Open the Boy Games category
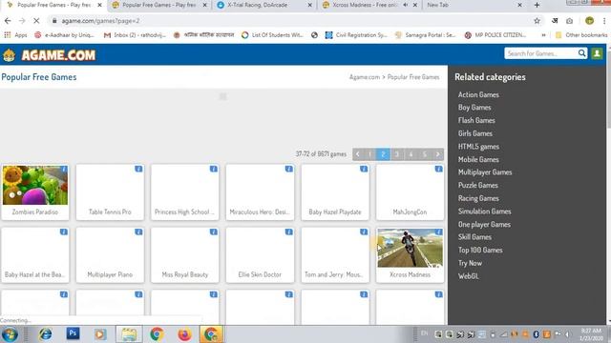 click(x=474, y=108)
